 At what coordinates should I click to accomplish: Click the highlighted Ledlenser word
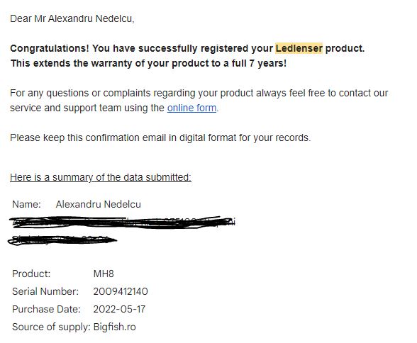[299, 48]
